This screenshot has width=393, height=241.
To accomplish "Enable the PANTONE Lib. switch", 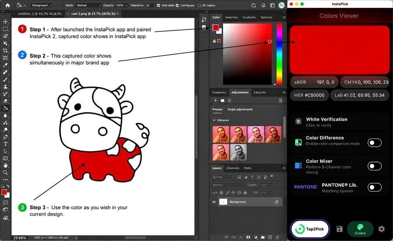I will (x=375, y=187).
